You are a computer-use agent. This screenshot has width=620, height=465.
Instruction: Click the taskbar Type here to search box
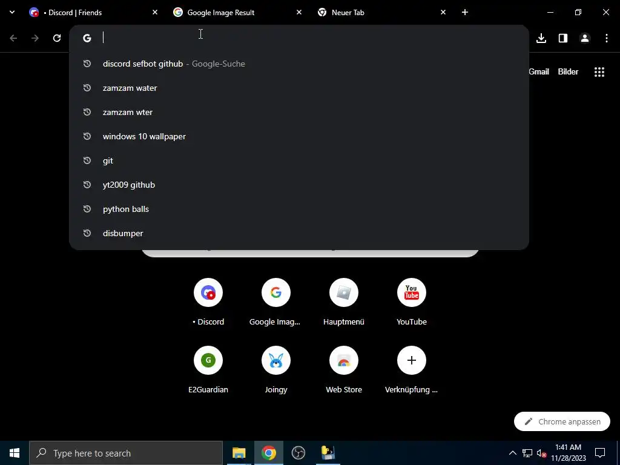point(126,453)
